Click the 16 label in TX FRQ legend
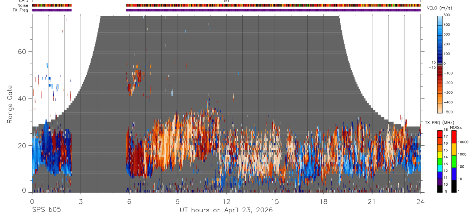The height and width of the screenshot is (218, 473). [x=446, y=143]
